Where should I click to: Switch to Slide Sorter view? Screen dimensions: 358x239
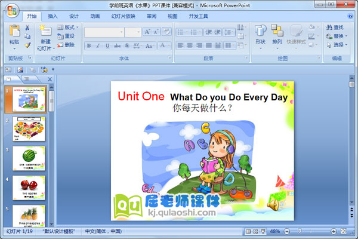(255, 232)
